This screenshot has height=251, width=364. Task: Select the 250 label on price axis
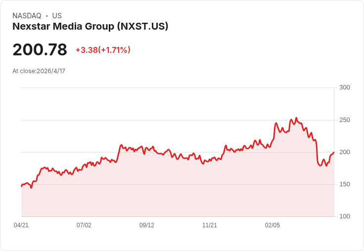pyautogui.click(x=344, y=120)
